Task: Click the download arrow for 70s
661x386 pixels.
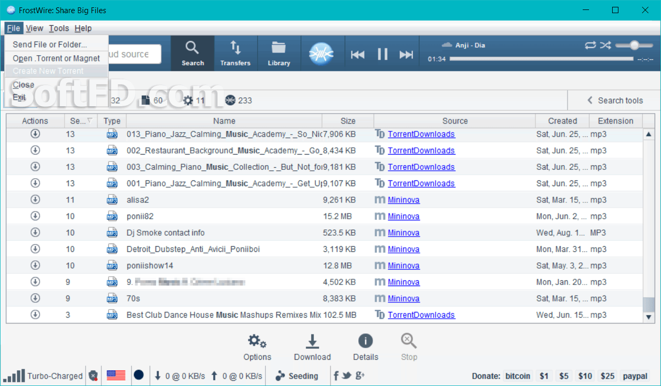Action: pos(35,298)
